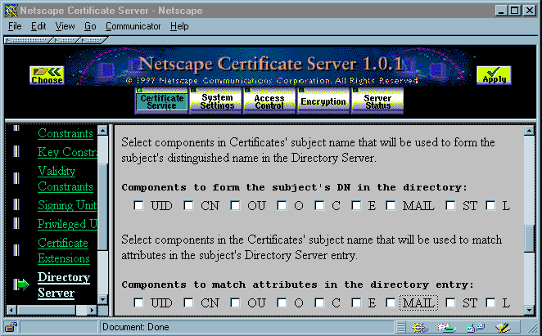The image size is (542, 336).
Task: Click the Apply checkmark button
Action: pyautogui.click(x=494, y=75)
